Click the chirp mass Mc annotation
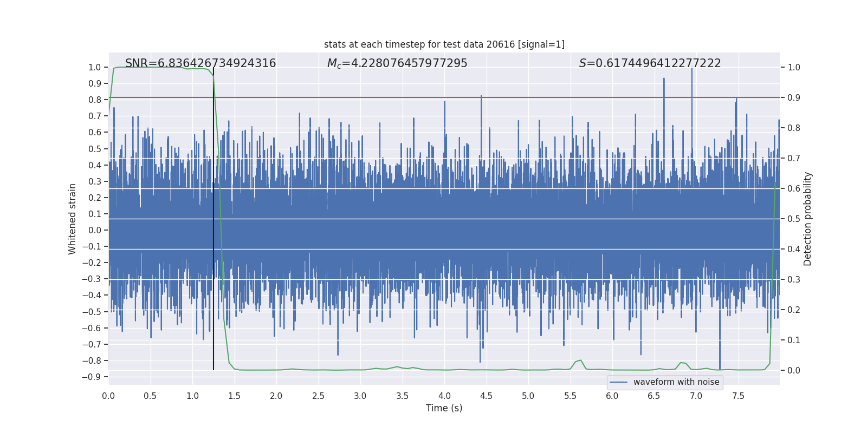This screenshot has width=867, height=433. tap(397, 63)
